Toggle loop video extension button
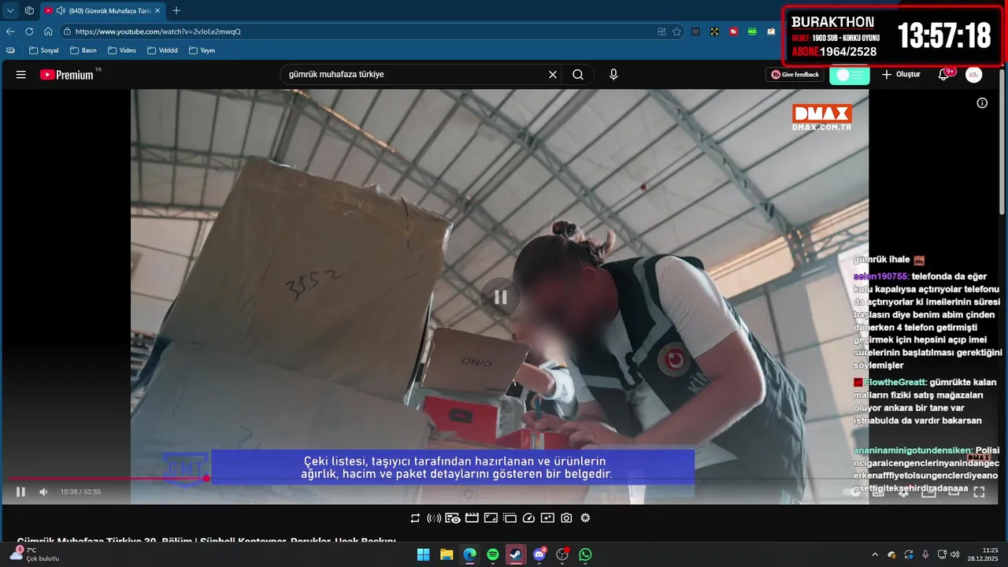1008x567 pixels. point(415,518)
